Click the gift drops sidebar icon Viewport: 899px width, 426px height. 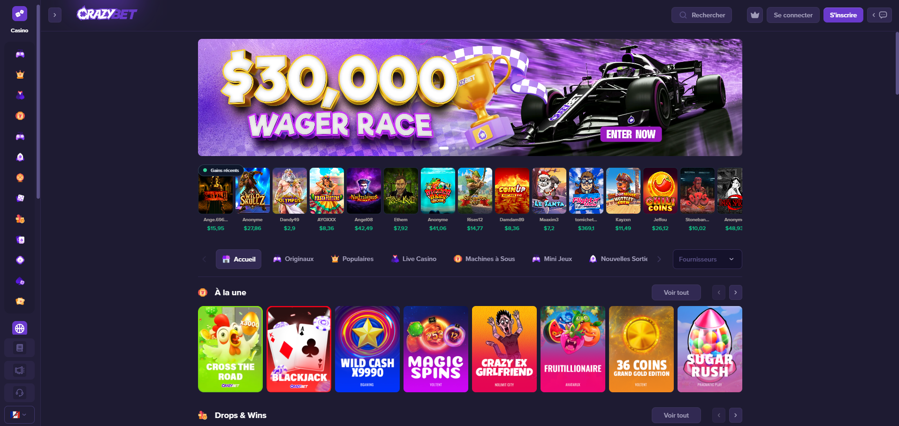click(x=20, y=219)
